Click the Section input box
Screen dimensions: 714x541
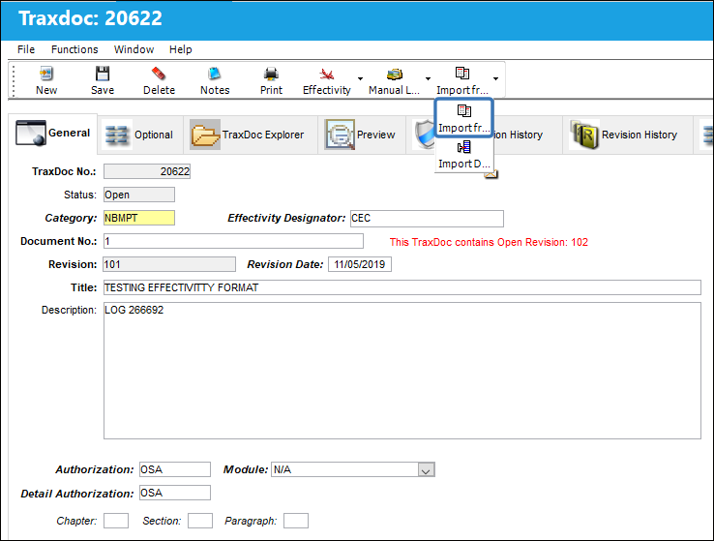click(200, 521)
